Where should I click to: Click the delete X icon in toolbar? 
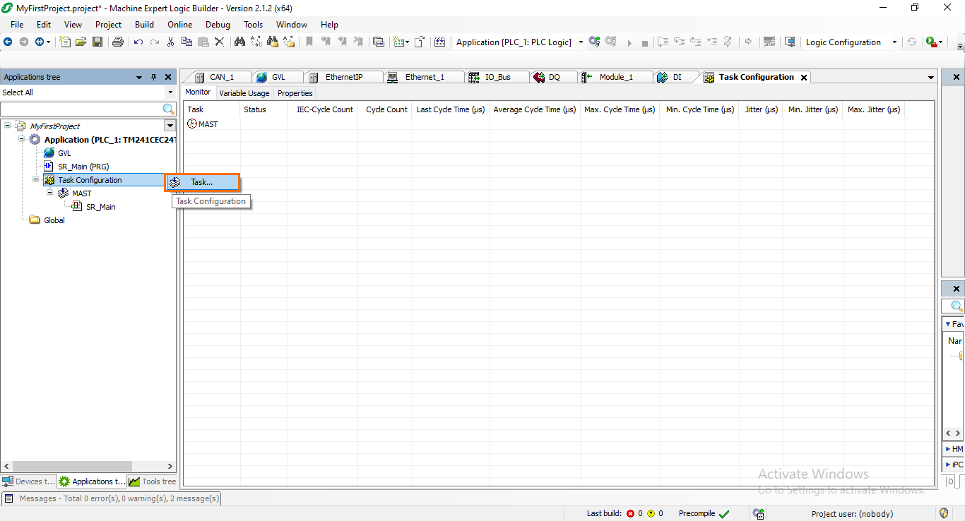click(219, 42)
